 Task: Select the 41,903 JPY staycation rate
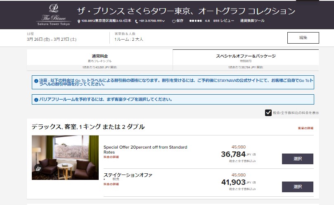pos(298,187)
